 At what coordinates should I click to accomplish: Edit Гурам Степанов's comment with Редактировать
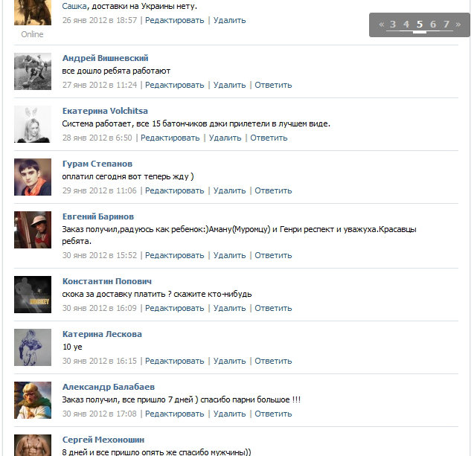coord(174,190)
